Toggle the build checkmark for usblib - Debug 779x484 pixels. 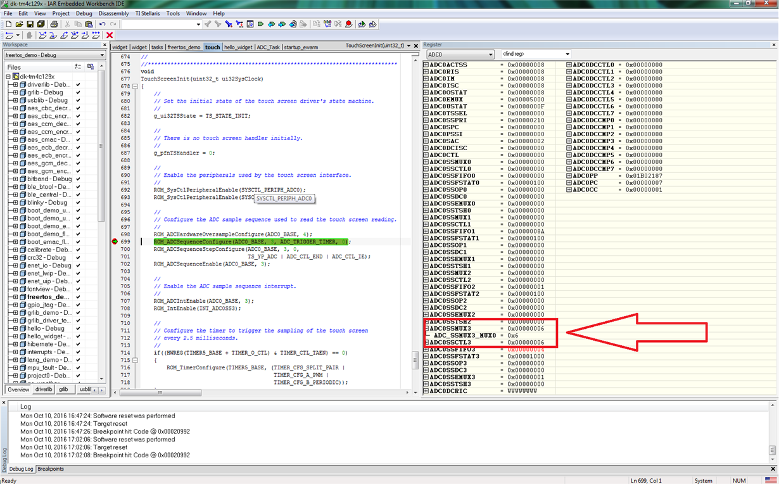coord(78,100)
